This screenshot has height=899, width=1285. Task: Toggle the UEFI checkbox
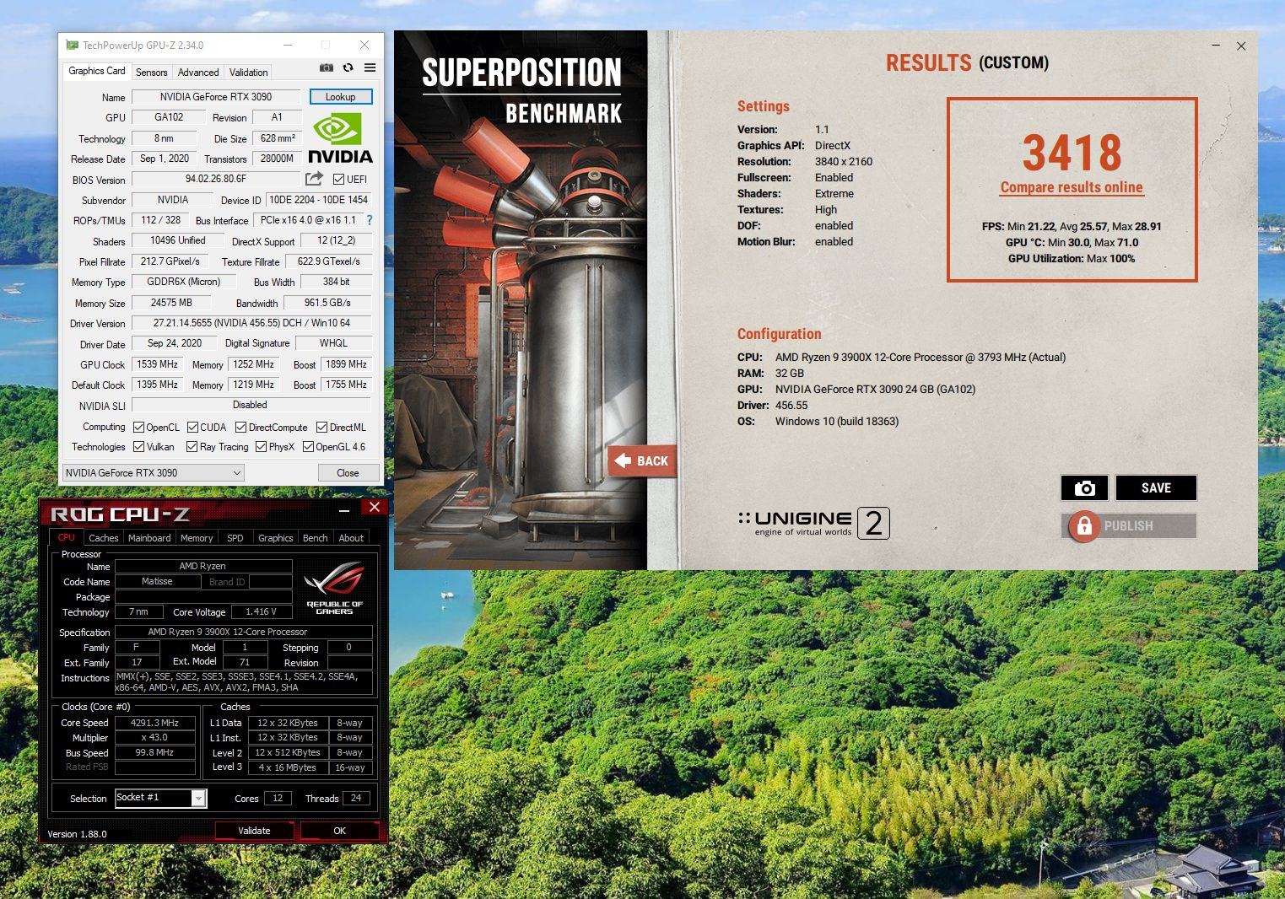point(338,179)
